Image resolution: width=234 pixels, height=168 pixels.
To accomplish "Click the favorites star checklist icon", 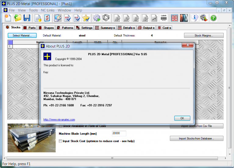I will tap(86, 18).
